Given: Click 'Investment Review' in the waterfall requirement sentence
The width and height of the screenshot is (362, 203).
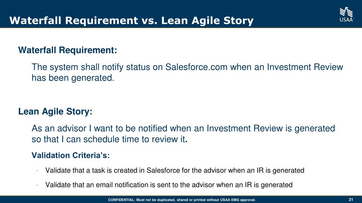Looking at the screenshot, I should click(305, 67).
